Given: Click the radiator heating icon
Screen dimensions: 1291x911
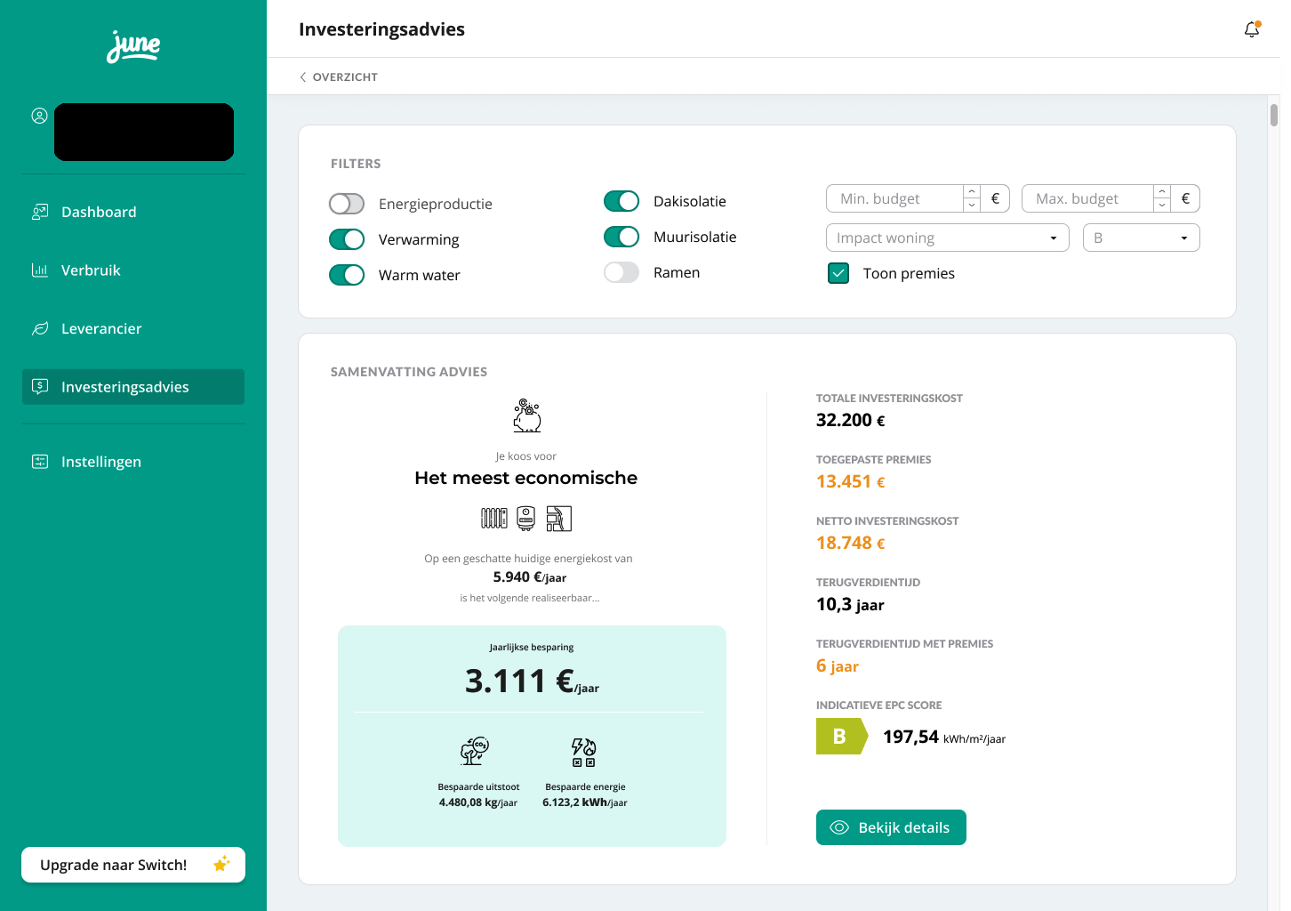Looking at the screenshot, I should pyautogui.click(x=494, y=518).
